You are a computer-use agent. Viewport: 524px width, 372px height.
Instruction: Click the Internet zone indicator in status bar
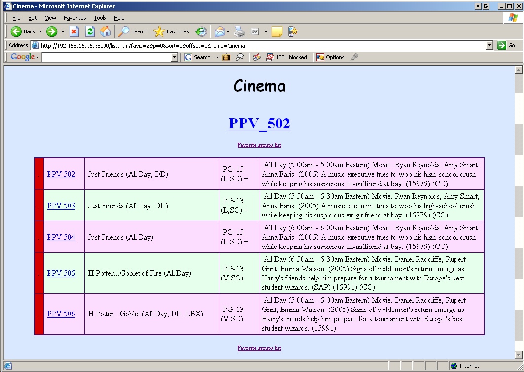coord(465,366)
